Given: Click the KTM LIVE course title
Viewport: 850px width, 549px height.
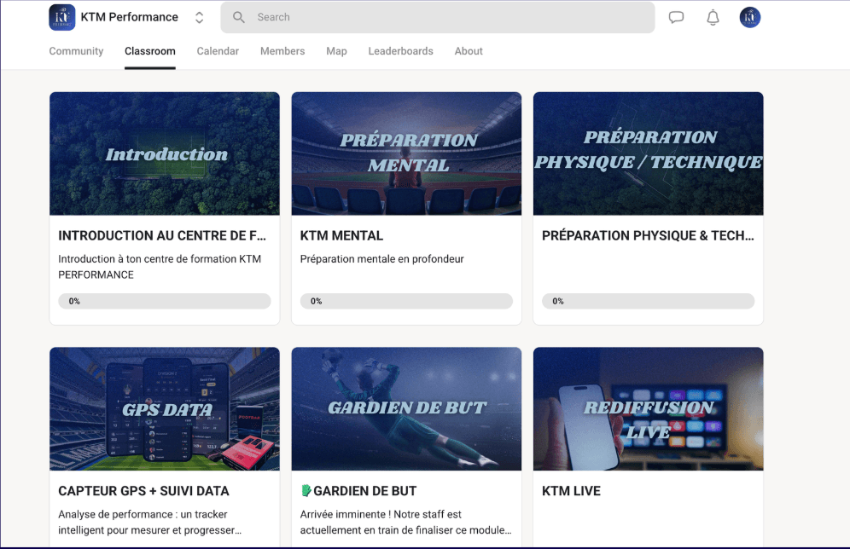Looking at the screenshot, I should pos(572,491).
